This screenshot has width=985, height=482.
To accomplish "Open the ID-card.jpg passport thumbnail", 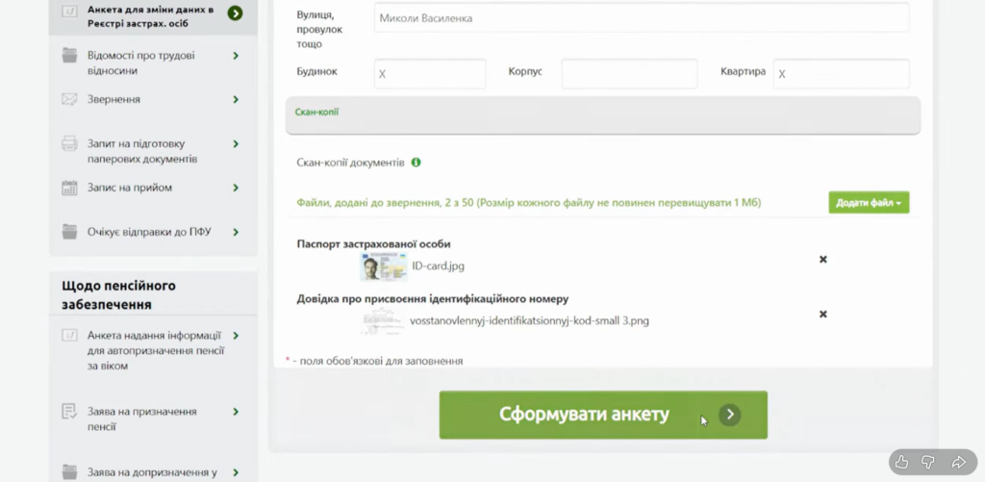I will pyautogui.click(x=383, y=266).
